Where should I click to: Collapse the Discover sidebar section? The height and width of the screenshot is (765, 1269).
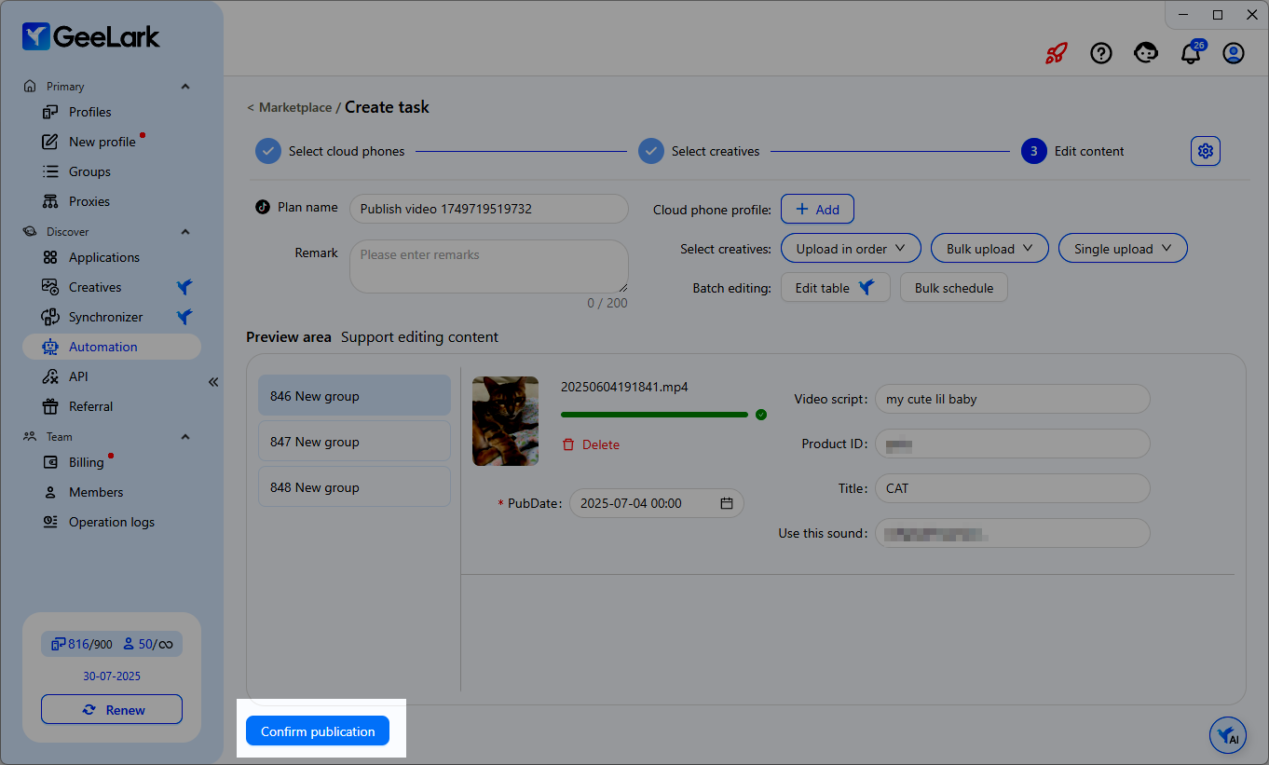pos(185,232)
